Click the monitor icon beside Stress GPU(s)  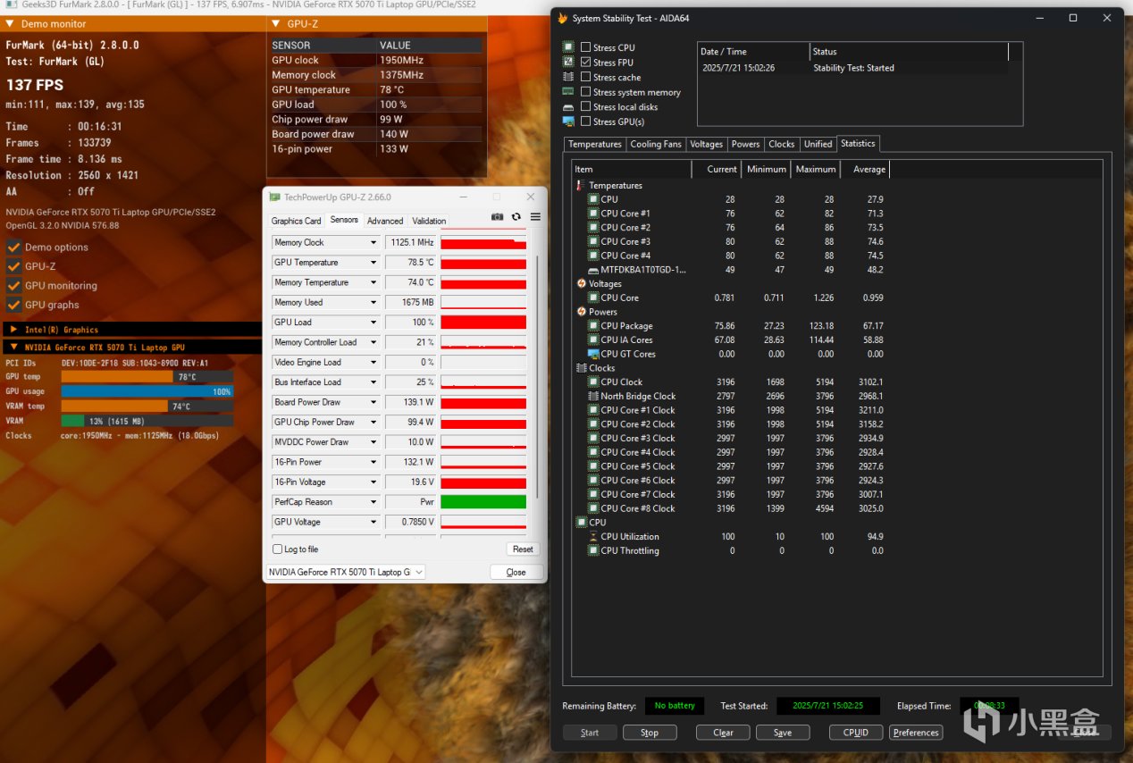pos(568,122)
